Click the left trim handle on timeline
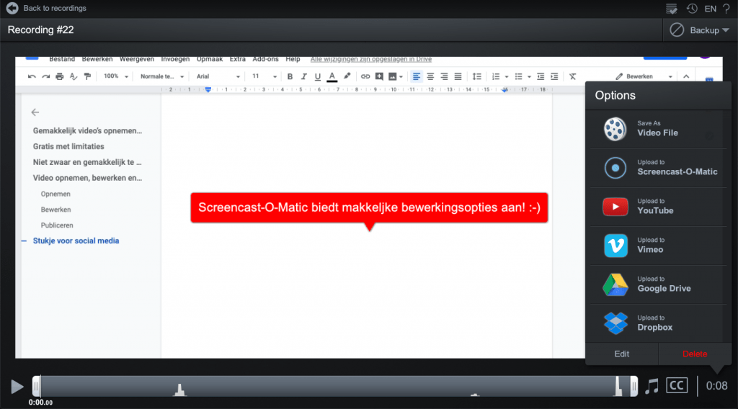Viewport: 738px width, 409px height. click(x=36, y=387)
